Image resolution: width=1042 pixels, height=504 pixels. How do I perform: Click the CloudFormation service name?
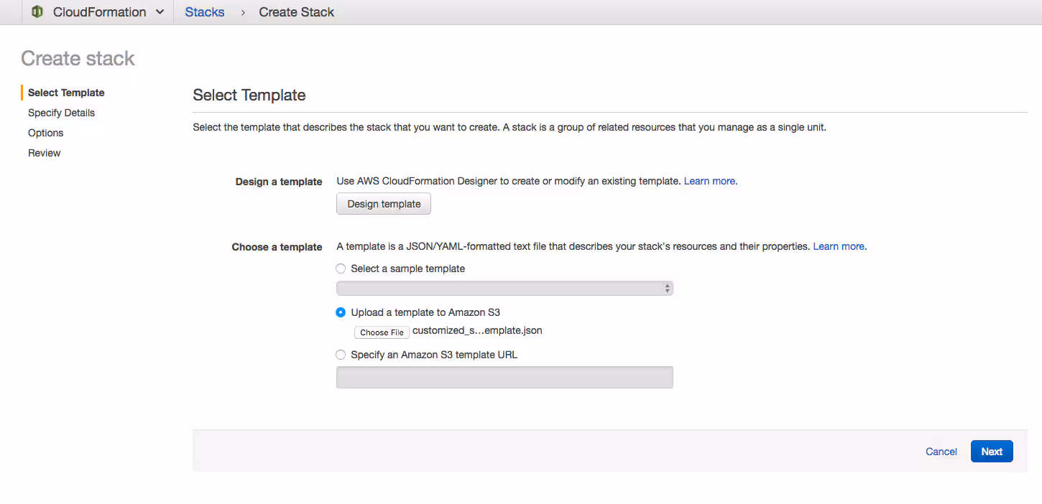[x=99, y=12]
